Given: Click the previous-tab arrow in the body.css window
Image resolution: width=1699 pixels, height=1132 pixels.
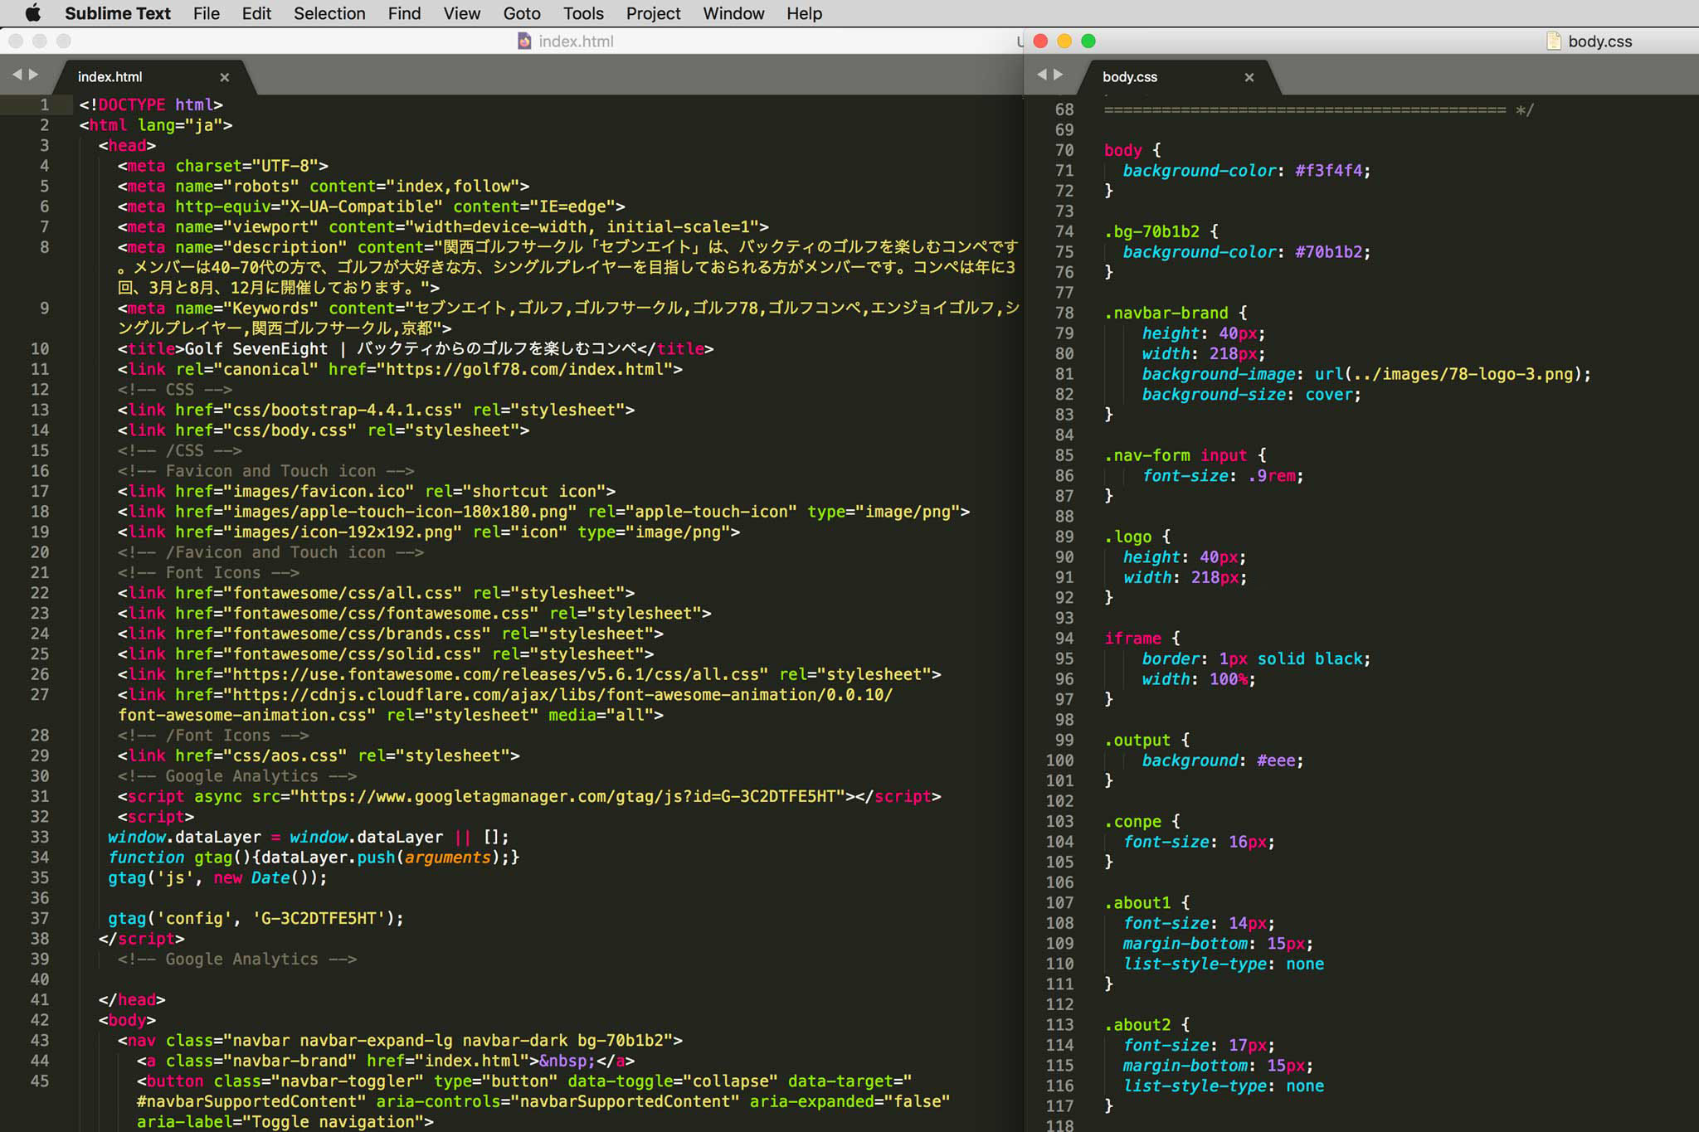Looking at the screenshot, I should coord(1042,75).
